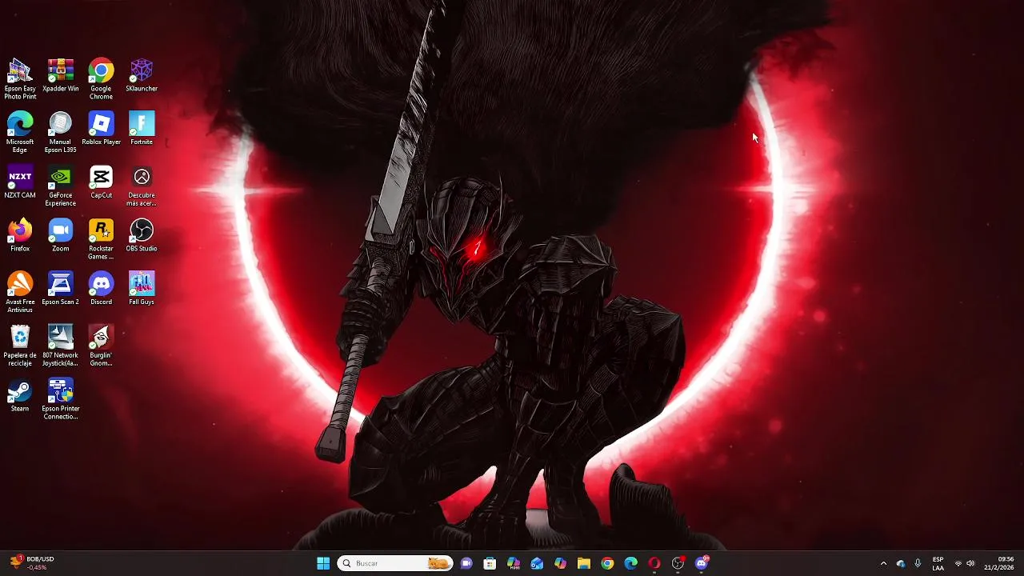
Task: Switch to OBS Studio in the taskbar
Action: (678, 563)
